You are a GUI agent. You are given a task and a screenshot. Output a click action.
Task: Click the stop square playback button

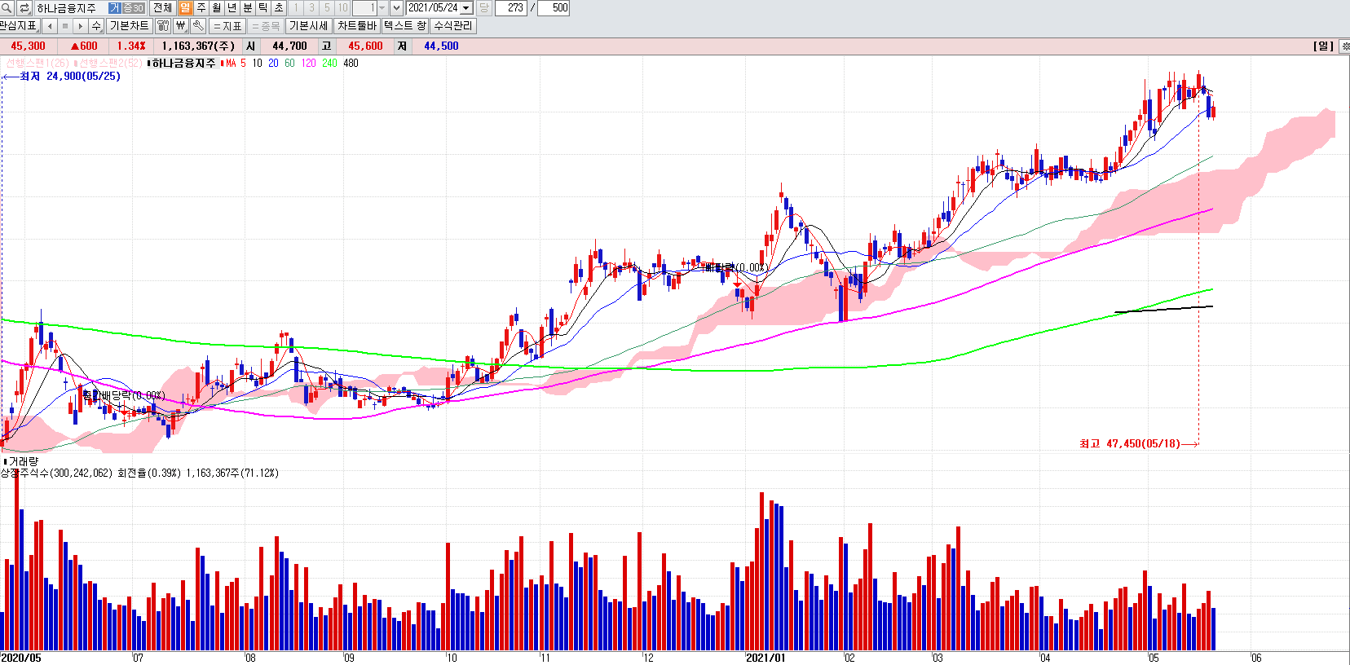tap(65, 26)
